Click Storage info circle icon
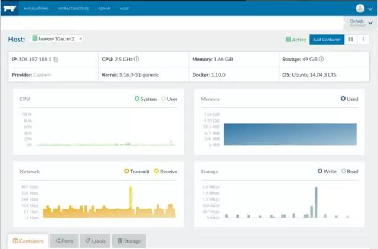Viewport: 378px width, 249px height. 321,59
